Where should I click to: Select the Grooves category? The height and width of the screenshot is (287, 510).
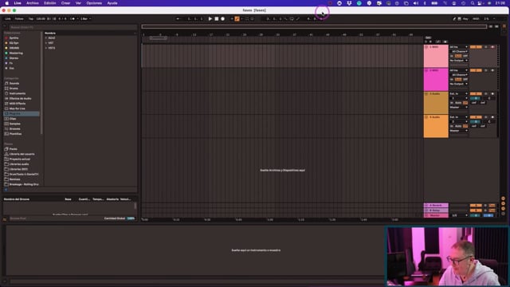[x=14, y=129]
